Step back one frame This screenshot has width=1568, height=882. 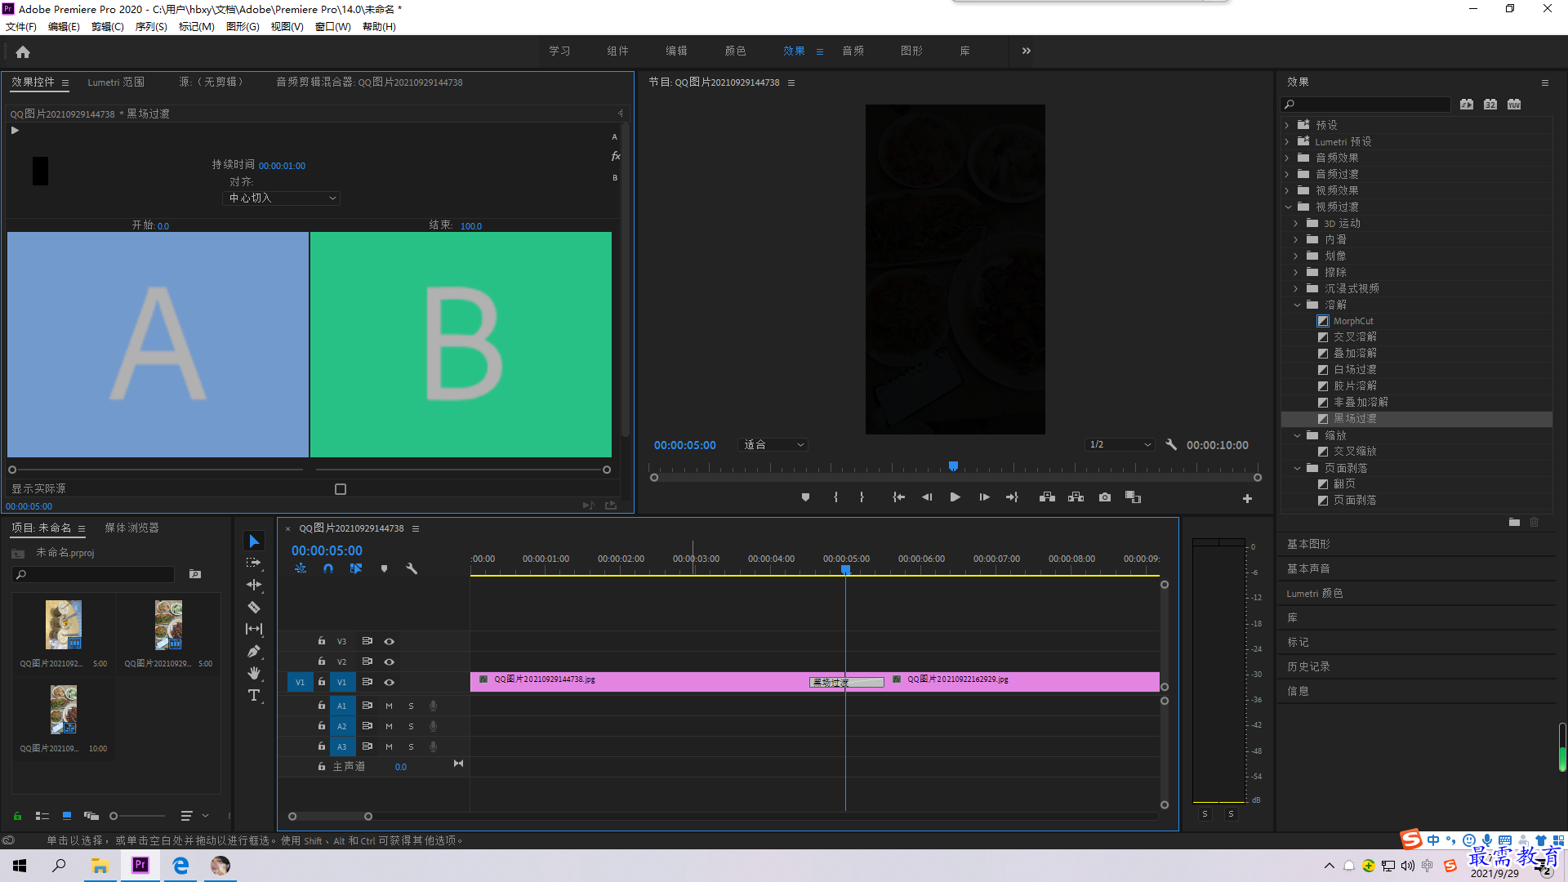click(x=927, y=497)
